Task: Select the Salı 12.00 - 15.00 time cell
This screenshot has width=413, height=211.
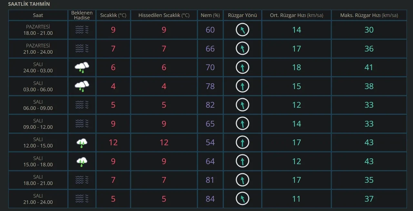Action: [38, 142]
